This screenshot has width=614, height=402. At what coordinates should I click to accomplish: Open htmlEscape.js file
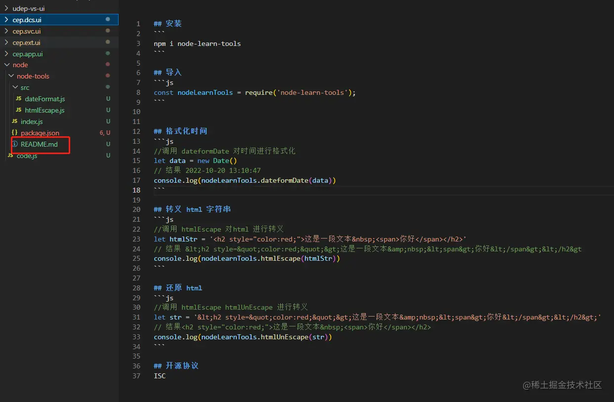[x=44, y=110]
